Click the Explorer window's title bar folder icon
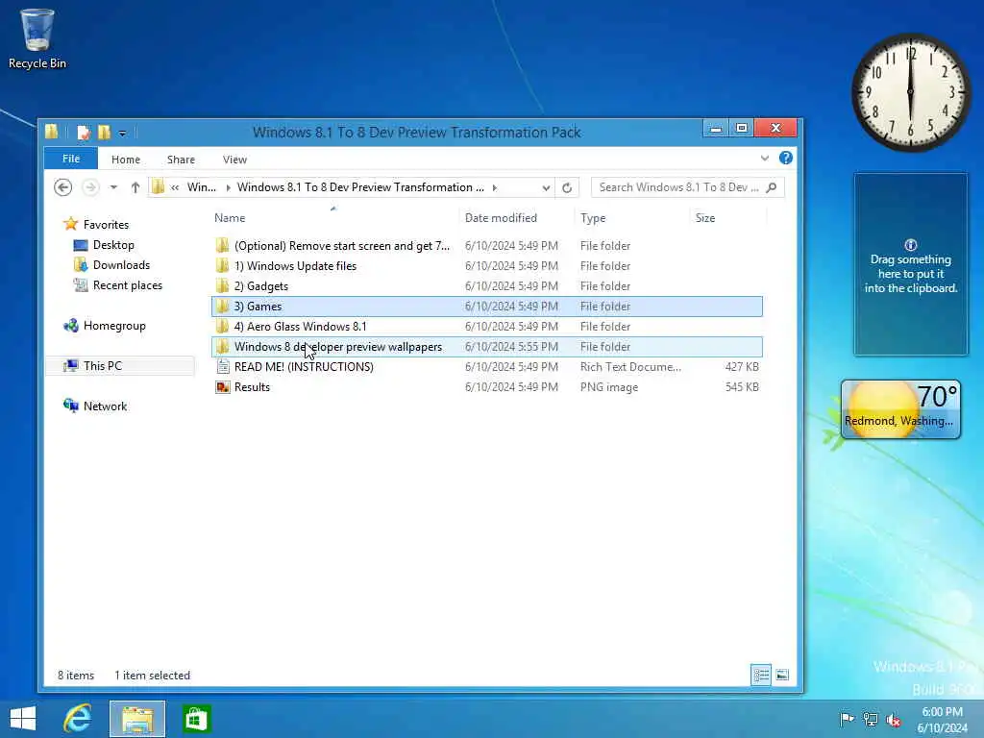984x738 pixels. point(52,132)
